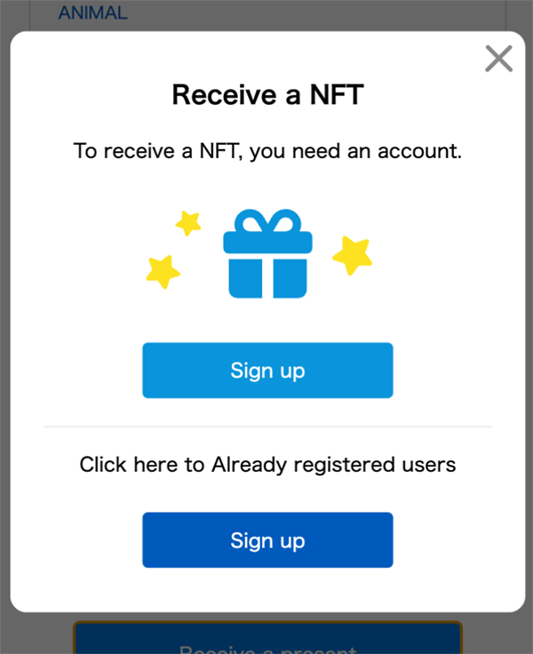Choose the first Sign up button below the gift
Viewport: 533px width, 654px height.
tap(267, 371)
